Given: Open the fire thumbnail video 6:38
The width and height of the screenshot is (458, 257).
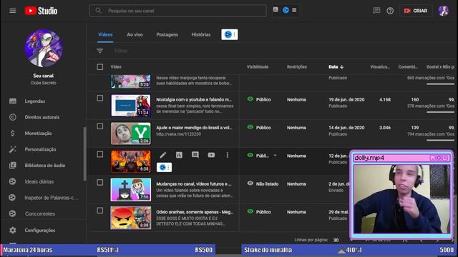Looking at the screenshot, I should pyautogui.click(x=130, y=161).
